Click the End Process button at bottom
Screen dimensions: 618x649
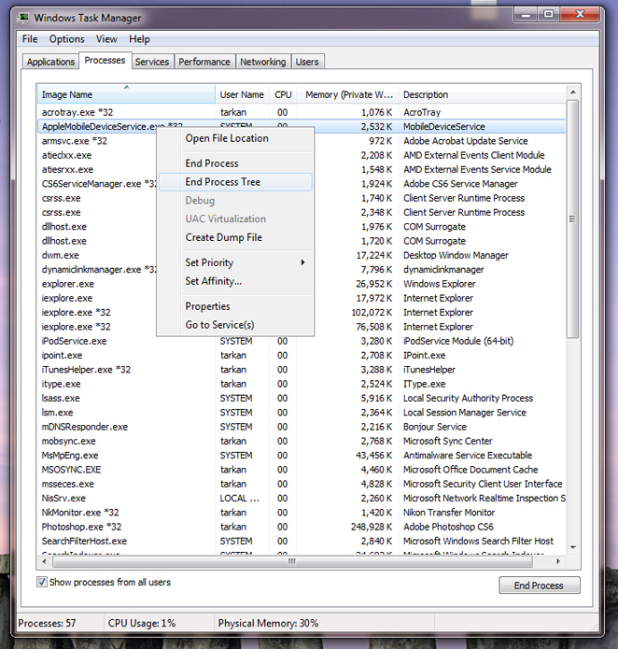539,586
